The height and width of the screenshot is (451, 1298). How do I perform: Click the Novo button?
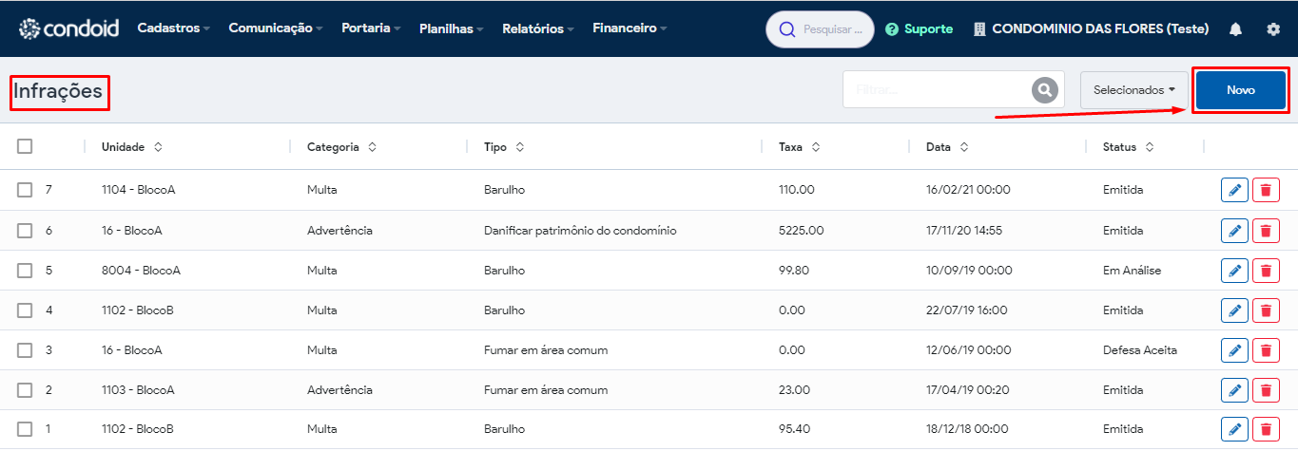tap(1241, 90)
